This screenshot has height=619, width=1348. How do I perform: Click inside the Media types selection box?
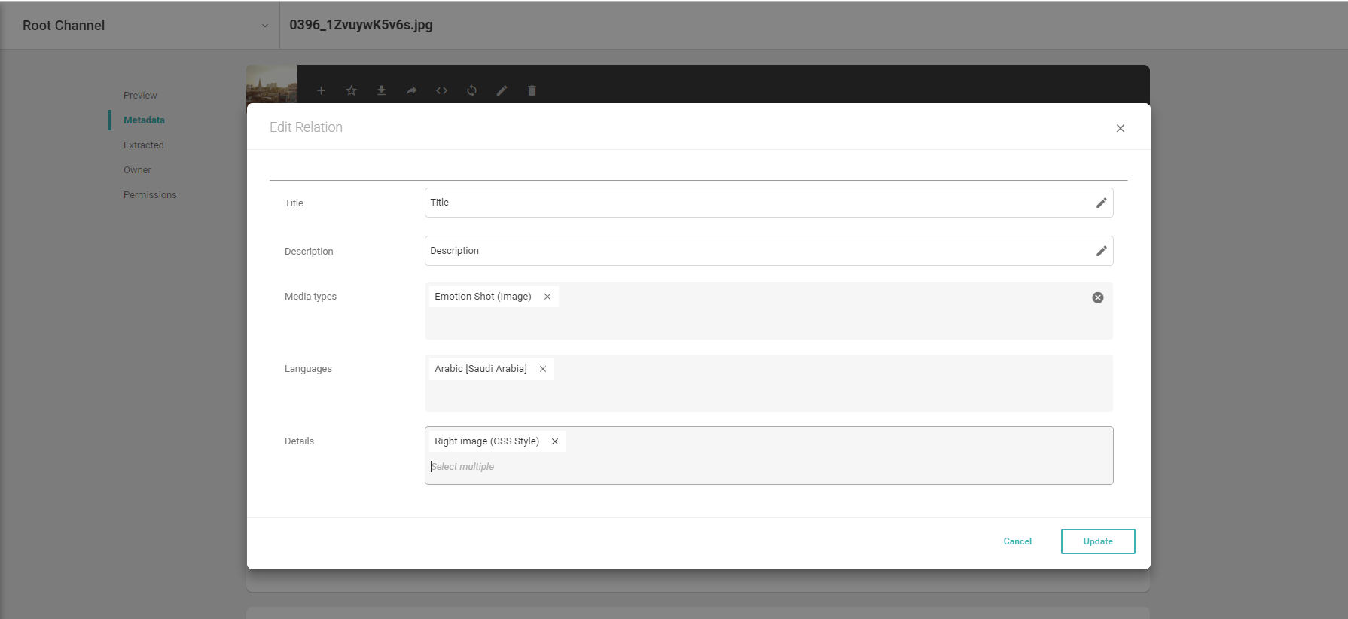769,311
